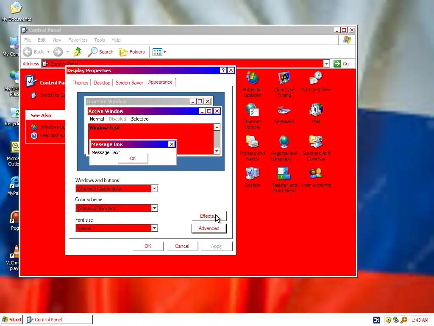Open the Edit menu

tap(42, 40)
